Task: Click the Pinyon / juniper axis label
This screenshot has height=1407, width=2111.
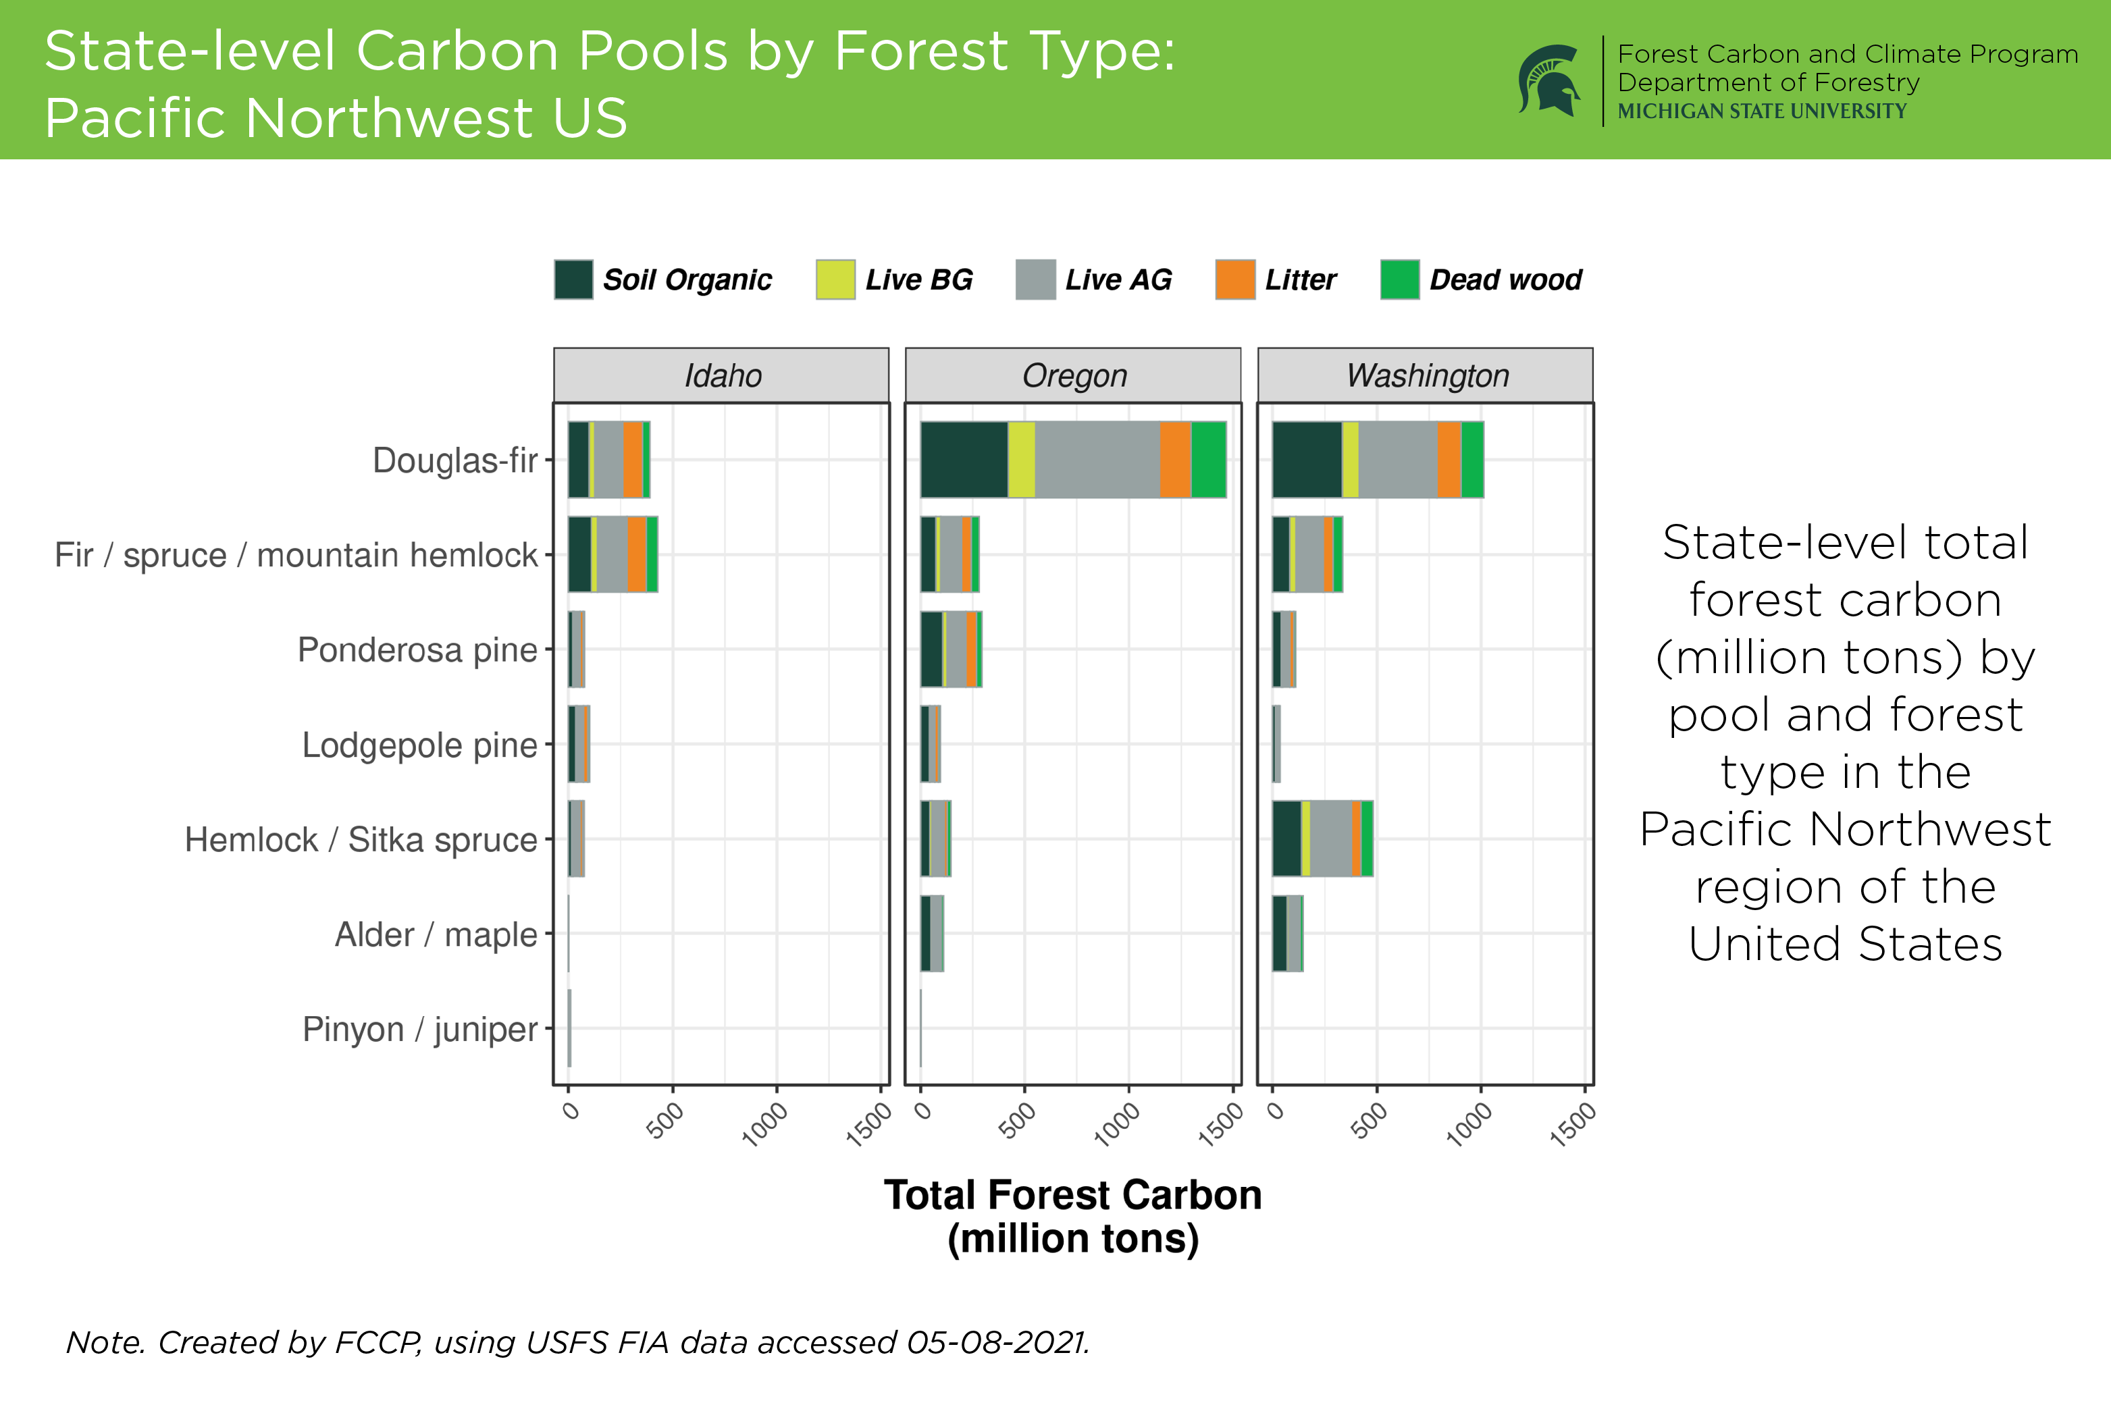Action: click(420, 1028)
